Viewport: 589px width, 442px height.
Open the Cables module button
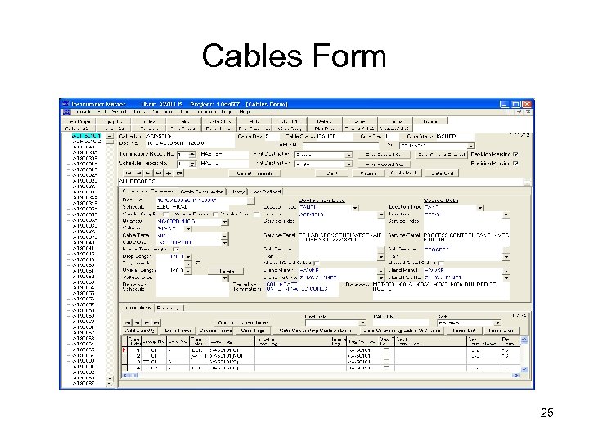click(359, 121)
